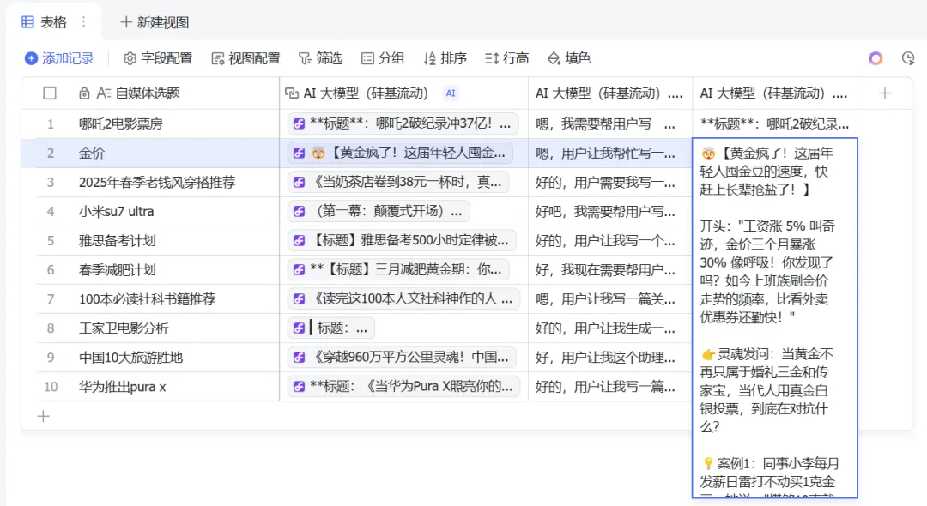Viewport: 927px width, 506px height.
Task: Open the 筛选 filter option
Action: [x=320, y=58]
